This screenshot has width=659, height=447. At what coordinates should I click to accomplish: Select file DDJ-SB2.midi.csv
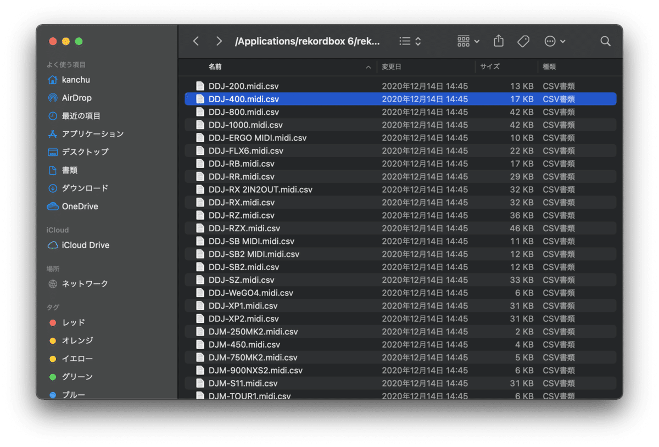tap(400, 267)
